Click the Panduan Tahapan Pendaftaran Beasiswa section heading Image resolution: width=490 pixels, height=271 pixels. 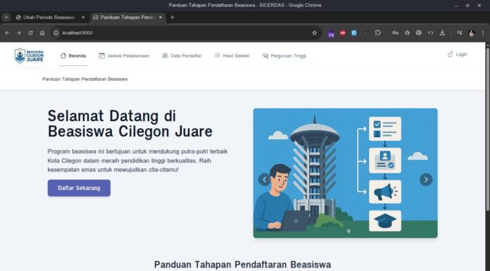[x=242, y=265]
